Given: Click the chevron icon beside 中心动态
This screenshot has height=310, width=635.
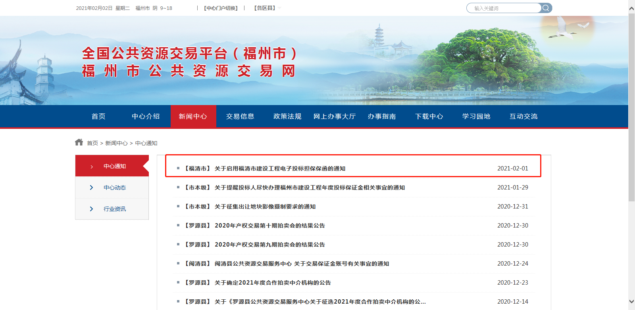Looking at the screenshot, I should pos(91,188).
